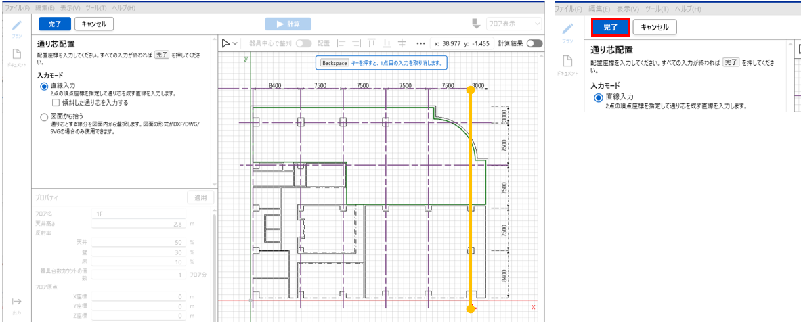Click the gray download arrow beside フロア表示

click(475, 24)
